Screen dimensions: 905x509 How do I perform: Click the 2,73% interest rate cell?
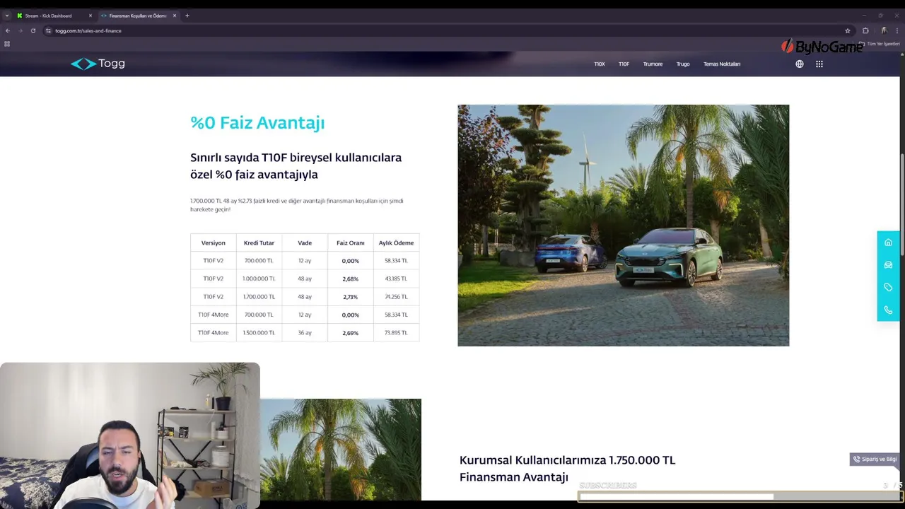351,297
